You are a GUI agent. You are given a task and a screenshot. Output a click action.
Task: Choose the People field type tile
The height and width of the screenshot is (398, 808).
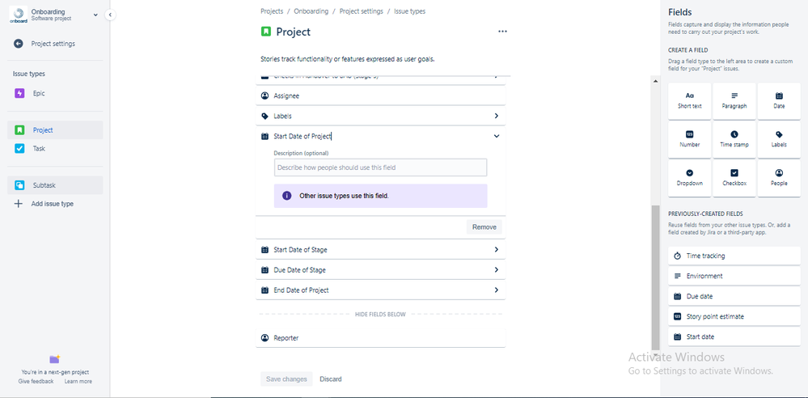coord(779,178)
